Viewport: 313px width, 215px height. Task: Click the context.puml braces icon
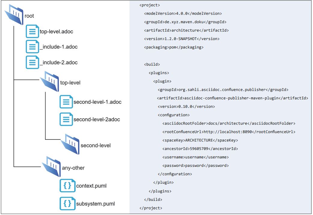pyautogui.click(x=67, y=185)
